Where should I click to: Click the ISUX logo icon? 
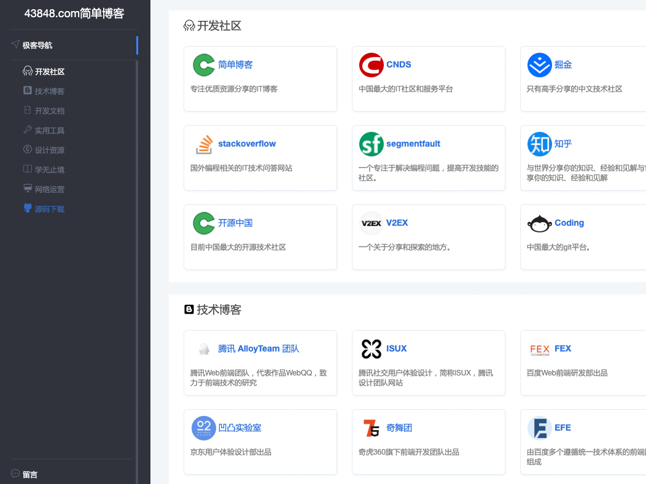tap(371, 348)
